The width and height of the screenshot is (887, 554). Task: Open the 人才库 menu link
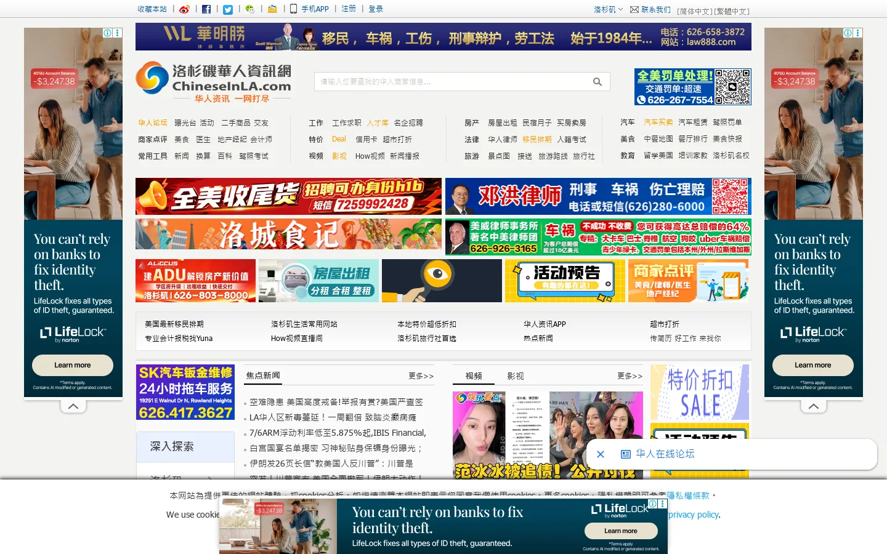378,123
